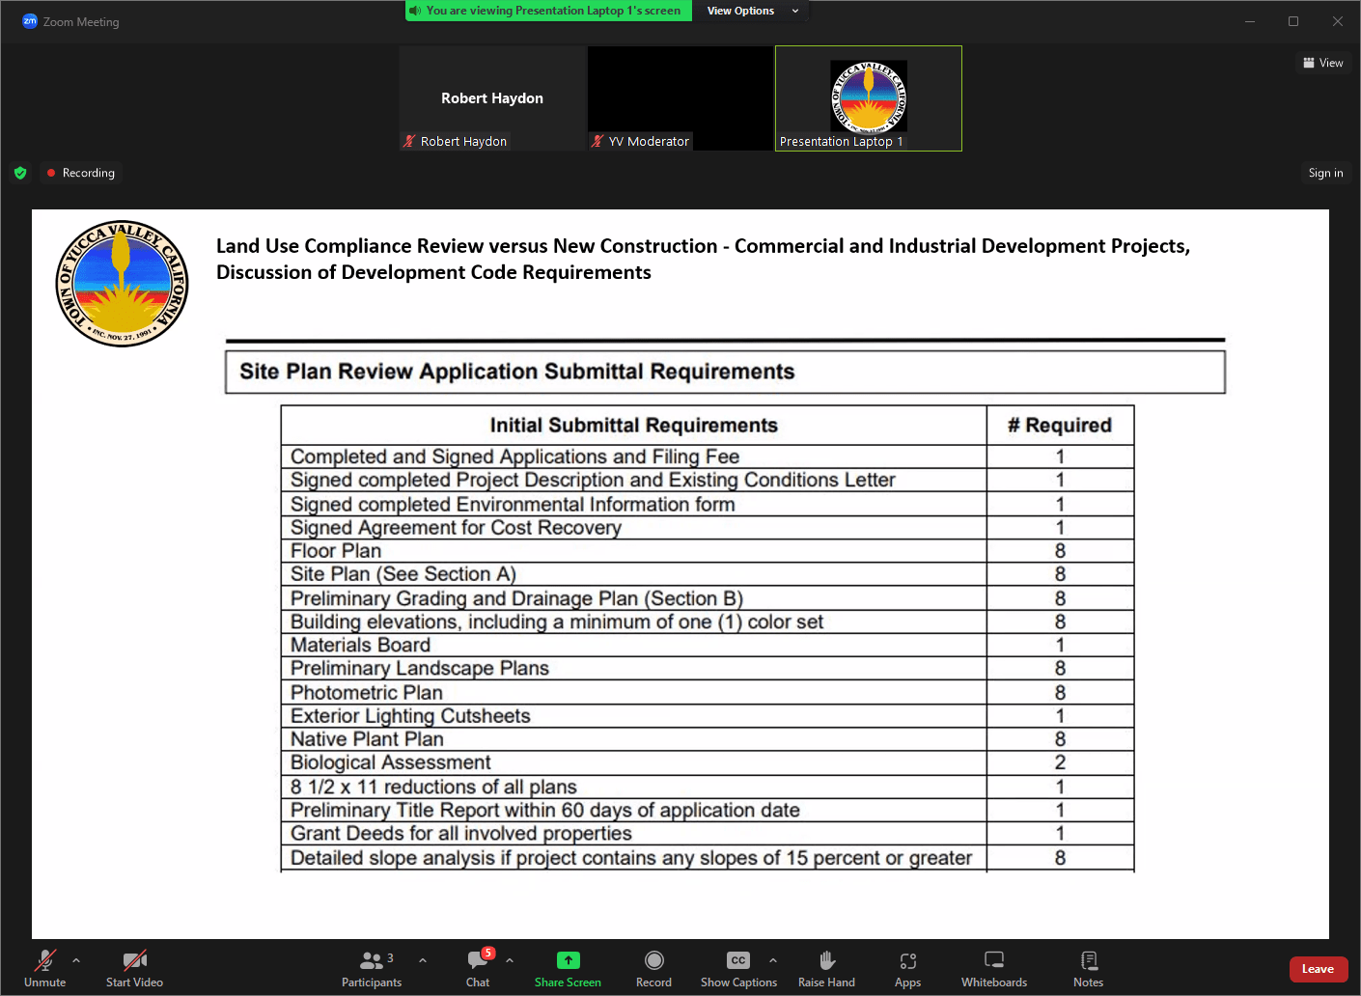Click YV Moderator's muted microphone icon
The width and height of the screenshot is (1361, 996).
point(597,141)
